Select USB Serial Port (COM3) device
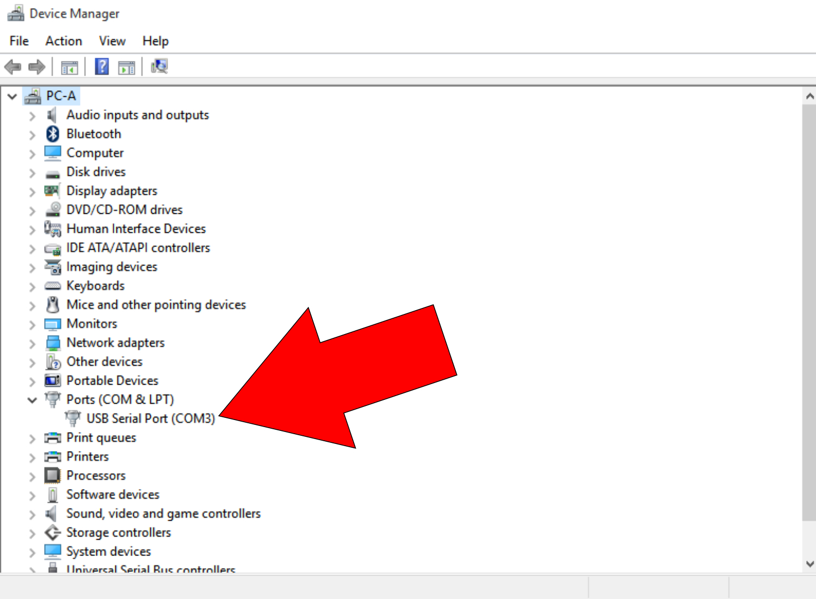Screen dimensions: 816x599 [151, 418]
